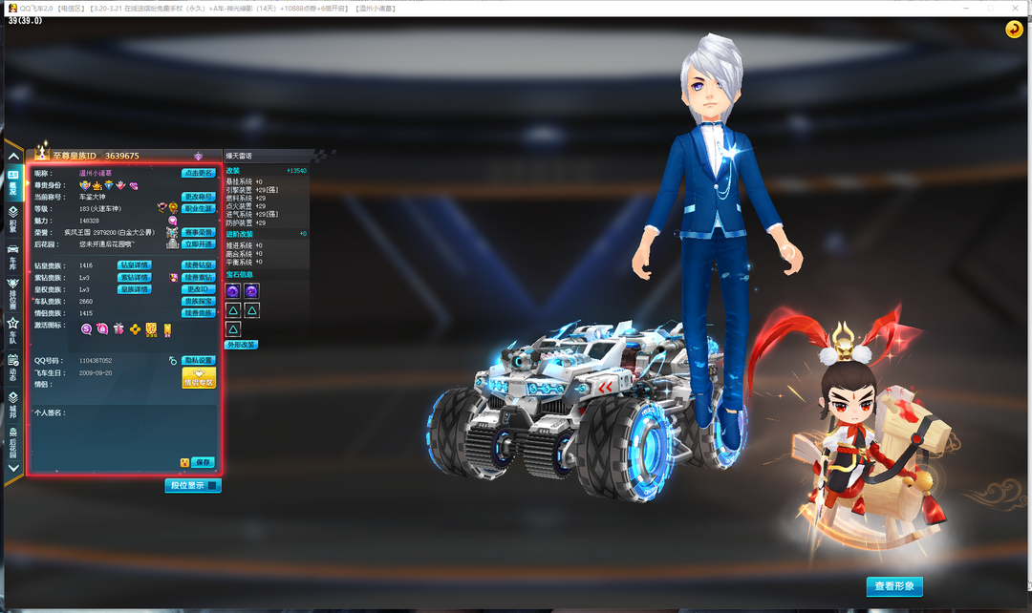Open the 隐私设置 privacy settings button
The width and height of the screenshot is (1032, 613).
(x=198, y=360)
